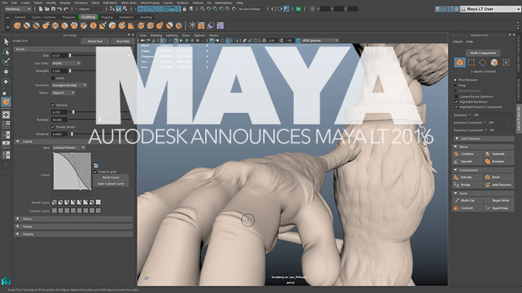Activate the rotate tool in toolbox
522x293 pixels.
[x=6, y=81]
